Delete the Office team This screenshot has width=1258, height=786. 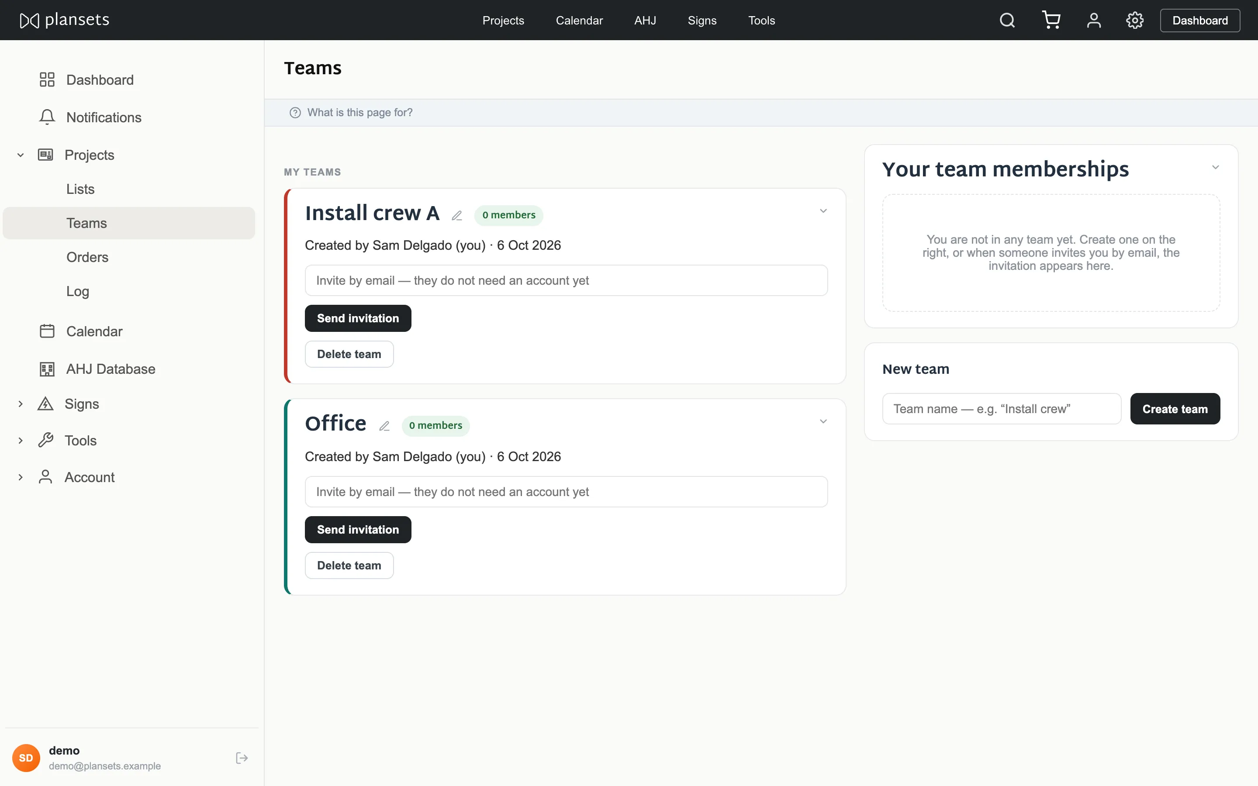[349, 565]
